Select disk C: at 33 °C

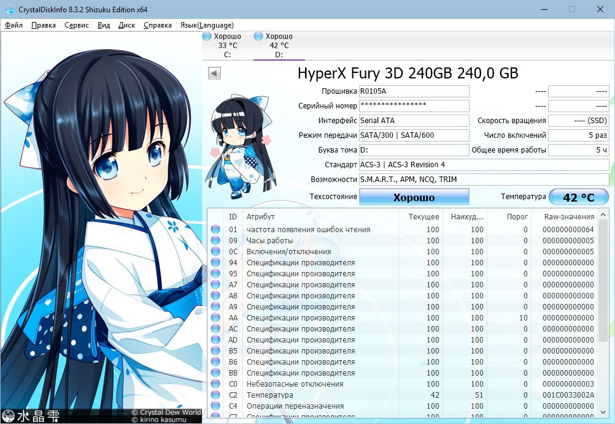point(228,45)
